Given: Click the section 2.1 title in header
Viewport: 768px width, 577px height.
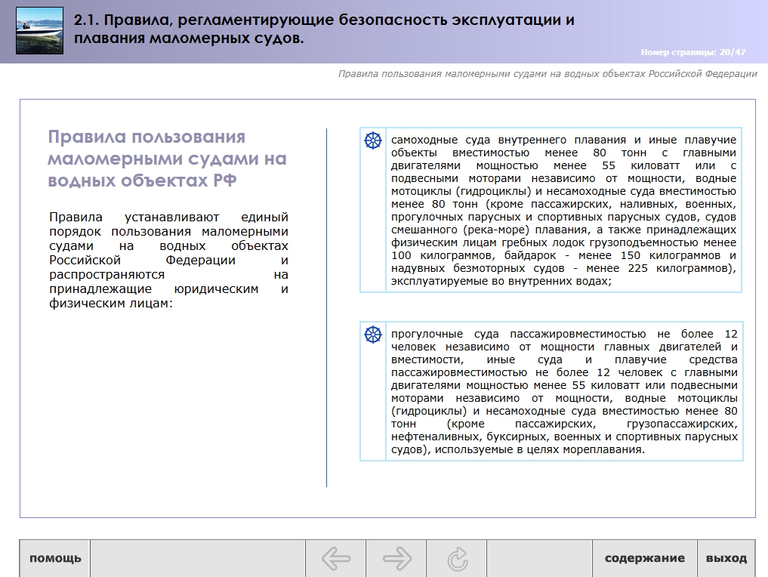Looking at the screenshot, I should [x=324, y=29].
